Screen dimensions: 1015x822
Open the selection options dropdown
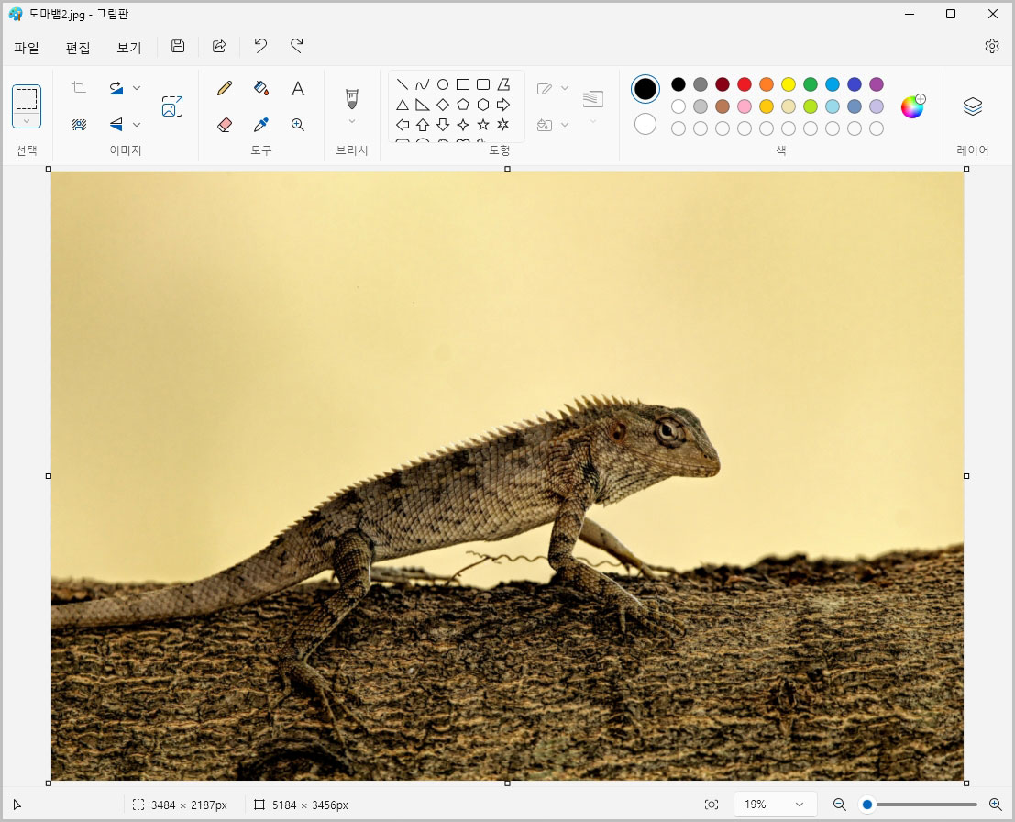27,121
